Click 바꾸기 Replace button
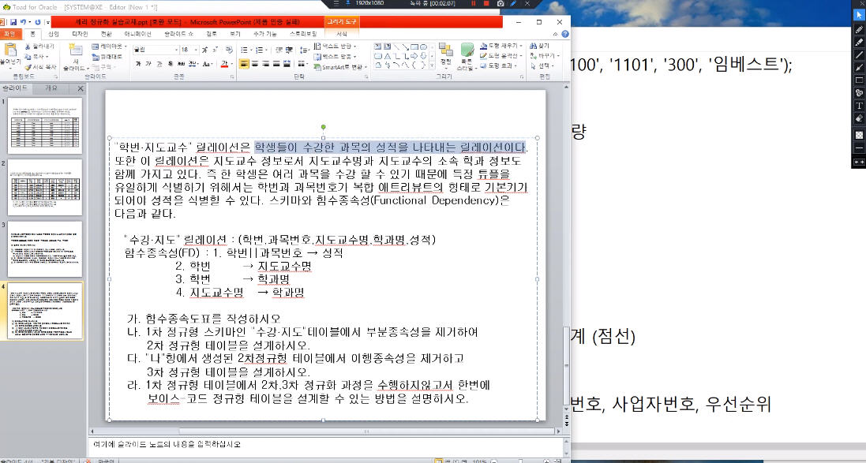The height and width of the screenshot is (463, 866). pyautogui.click(x=543, y=56)
